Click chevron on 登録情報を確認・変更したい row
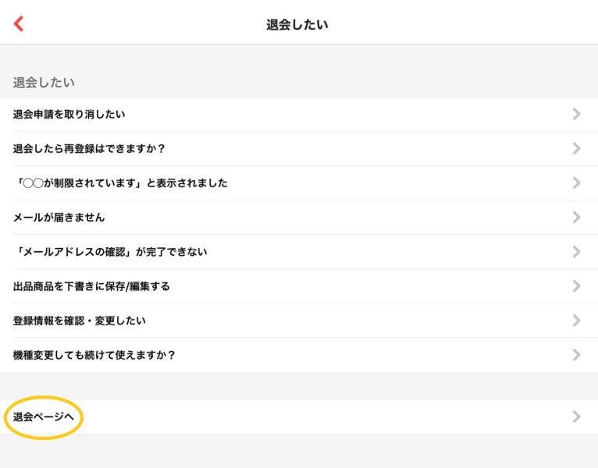598x468 pixels. 576,321
